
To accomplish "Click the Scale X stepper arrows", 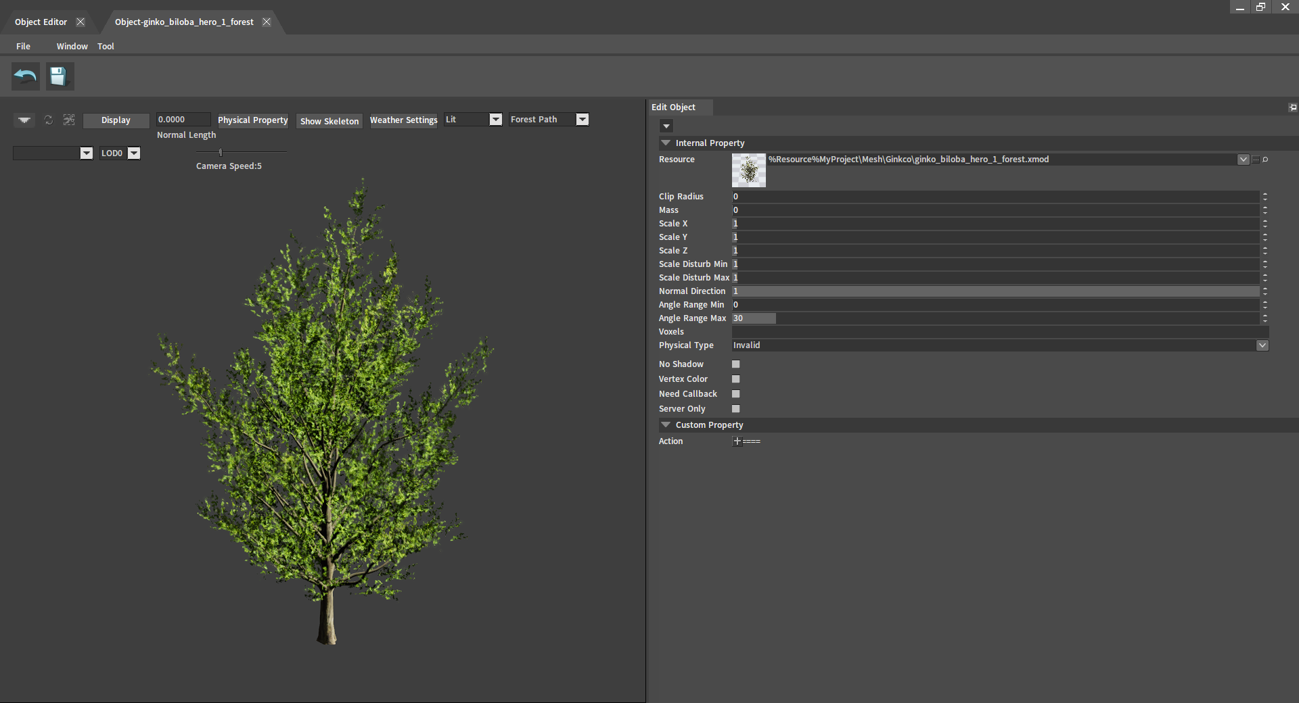I will 1264,224.
